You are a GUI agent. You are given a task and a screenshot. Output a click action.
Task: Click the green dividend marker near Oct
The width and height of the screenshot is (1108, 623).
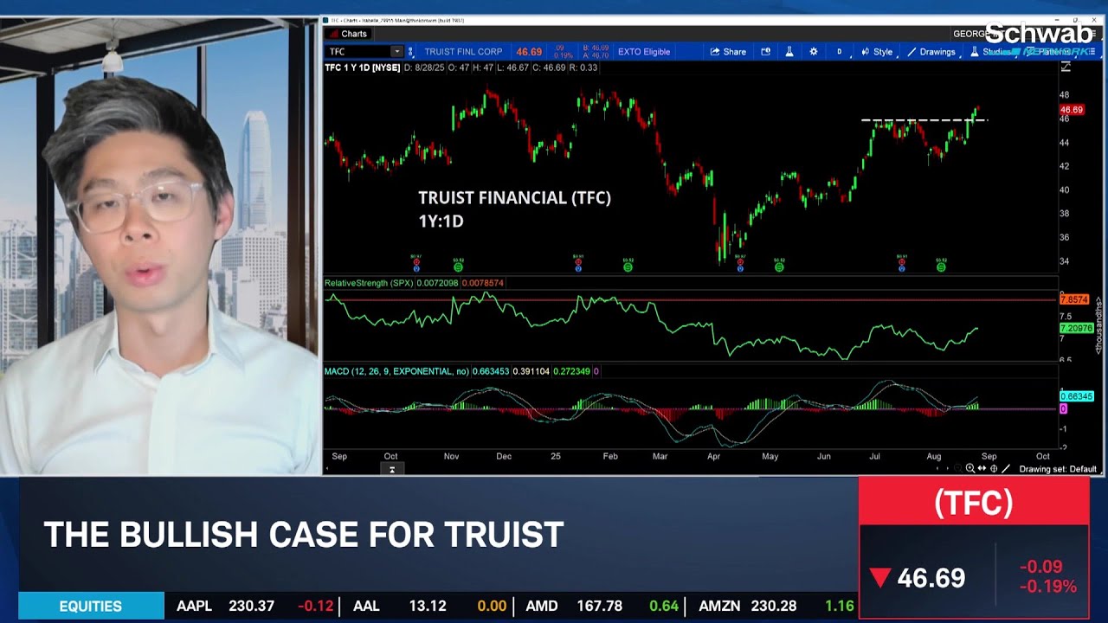coord(458,267)
